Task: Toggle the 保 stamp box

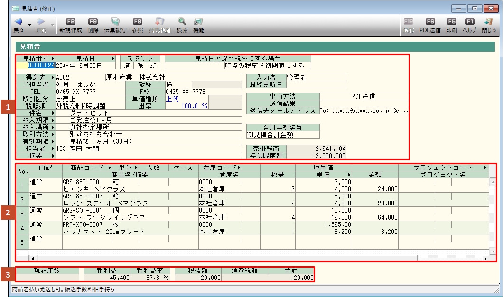Action: tap(140, 66)
